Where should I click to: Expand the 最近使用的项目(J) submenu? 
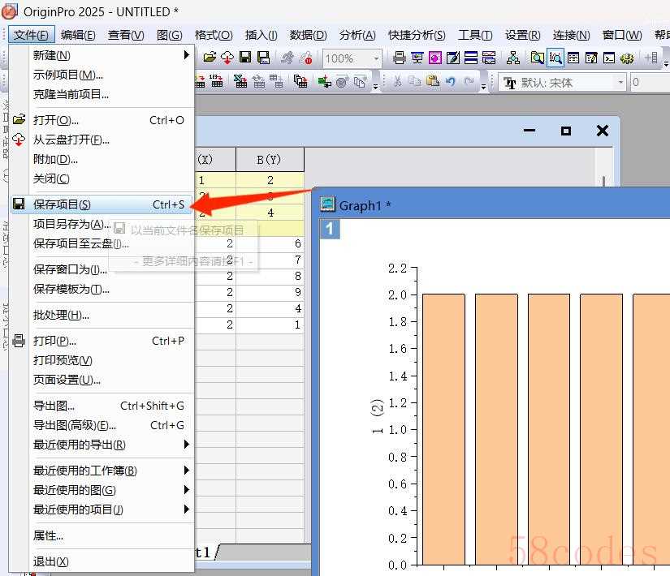[x=186, y=509]
